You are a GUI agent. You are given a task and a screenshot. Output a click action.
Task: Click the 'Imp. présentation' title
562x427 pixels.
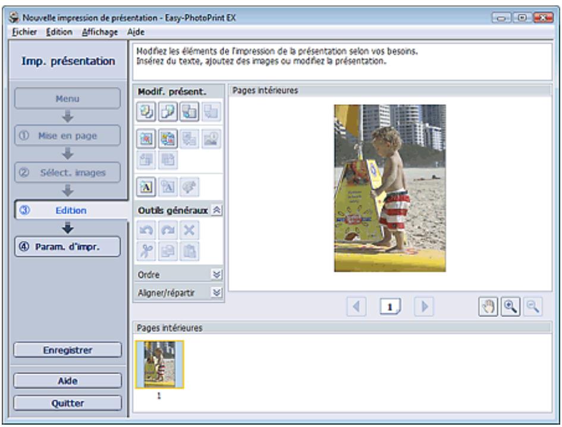pyautogui.click(x=68, y=61)
